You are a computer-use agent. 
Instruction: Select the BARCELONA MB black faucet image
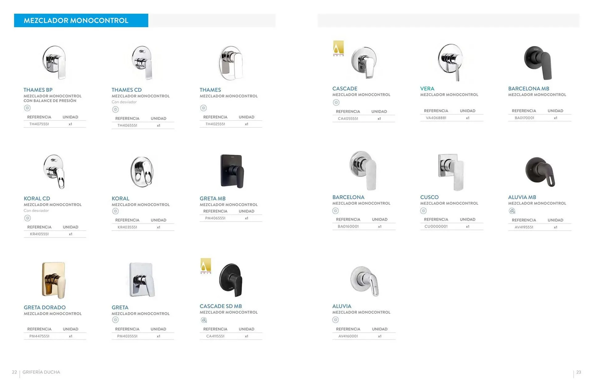(x=538, y=63)
